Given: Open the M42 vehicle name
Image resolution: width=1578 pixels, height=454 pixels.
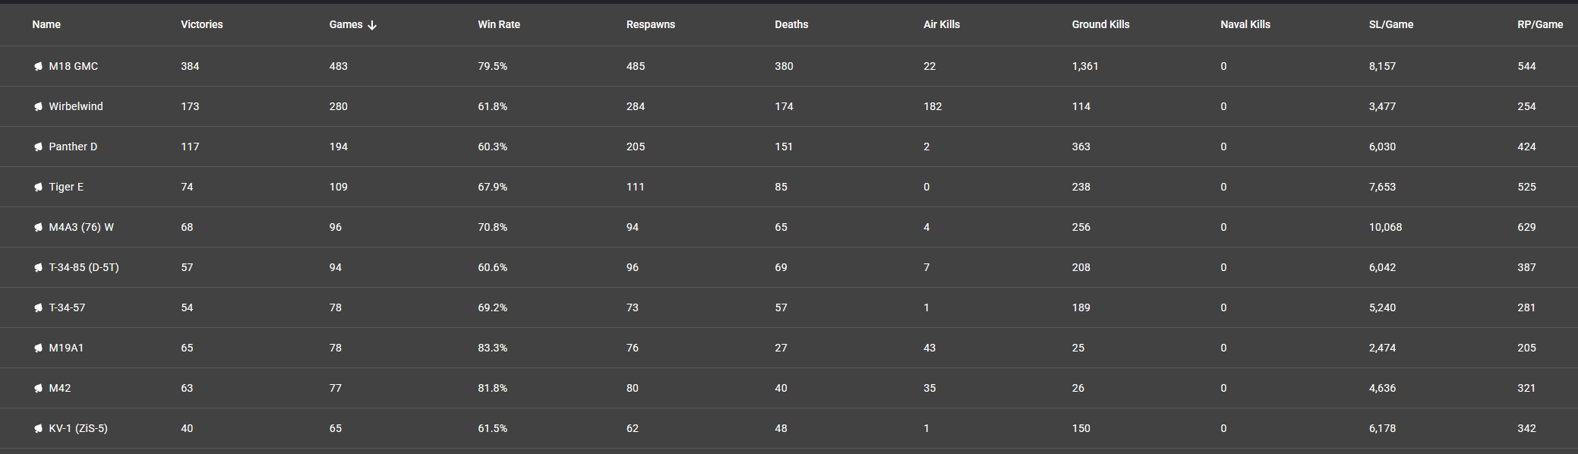Looking at the screenshot, I should coord(60,388).
